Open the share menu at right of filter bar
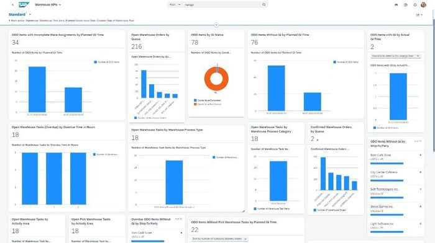The image size is (435, 243). pyautogui.click(x=419, y=15)
